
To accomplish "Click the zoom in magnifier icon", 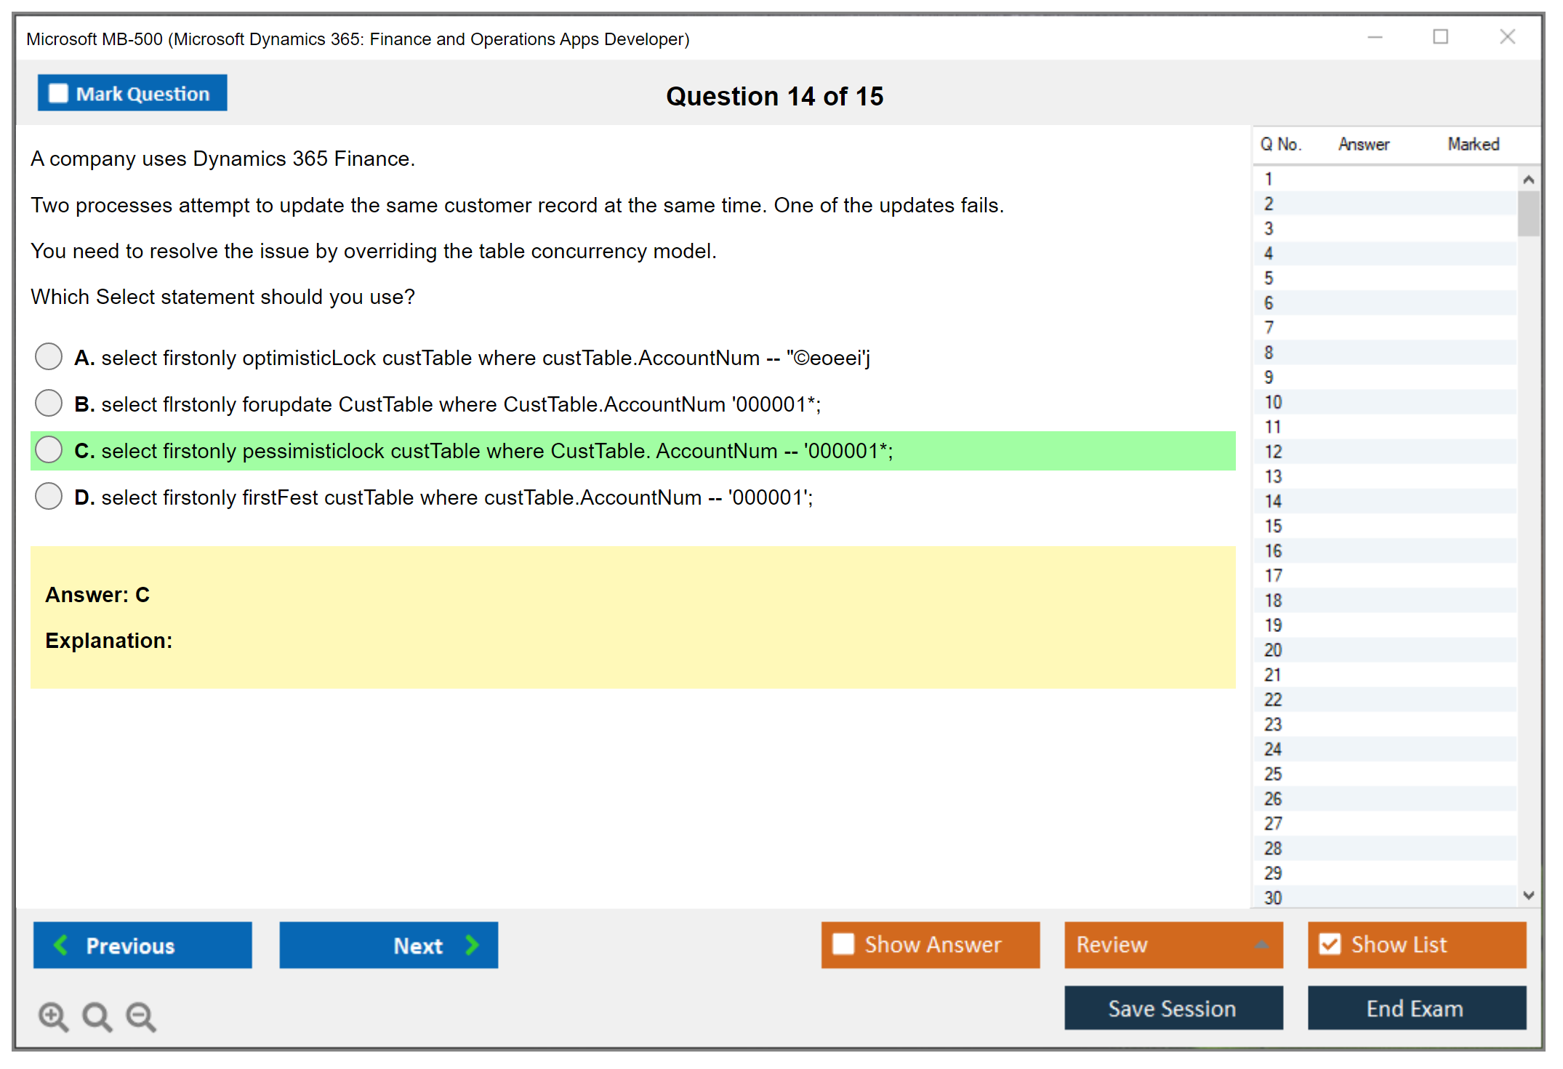I will pyautogui.click(x=53, y=1016).
